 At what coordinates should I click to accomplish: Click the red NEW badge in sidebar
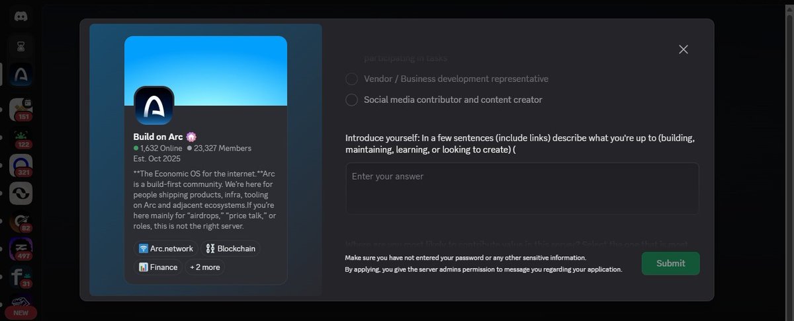(20, 313)
